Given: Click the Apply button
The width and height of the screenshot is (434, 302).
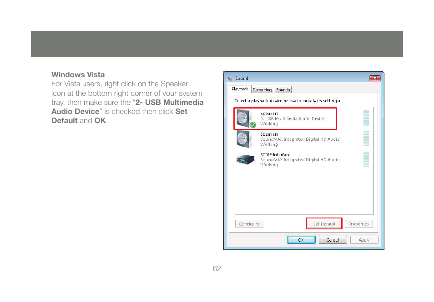Looking at the screenshot, I should 364,240.
